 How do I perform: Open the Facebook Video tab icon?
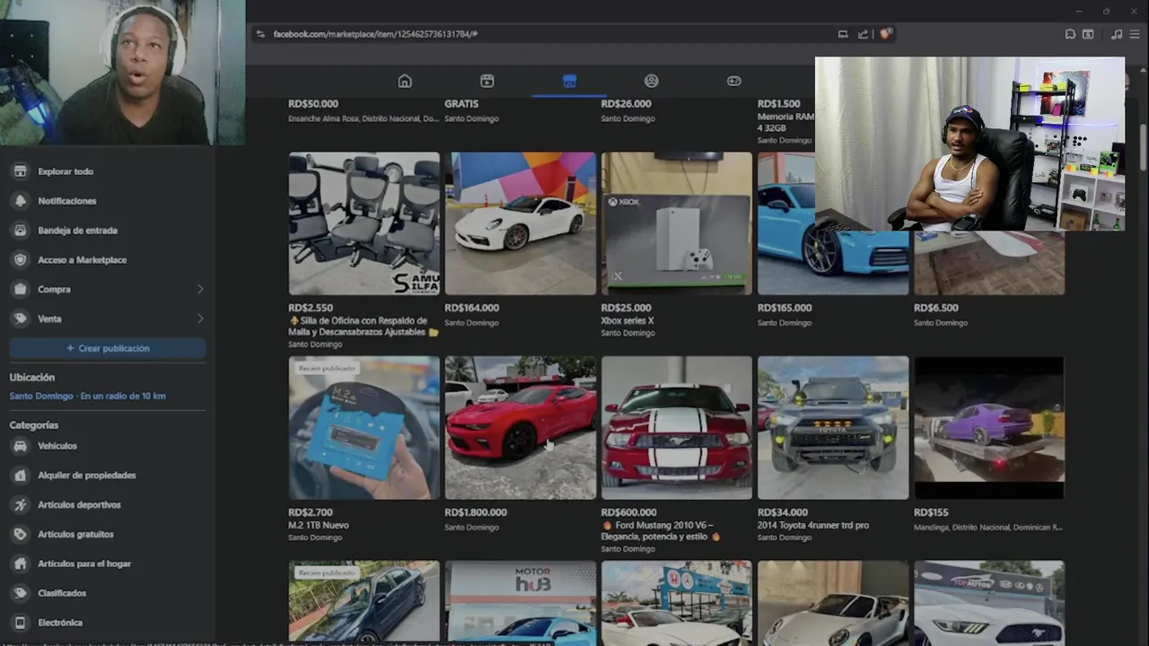pos(487,81)
